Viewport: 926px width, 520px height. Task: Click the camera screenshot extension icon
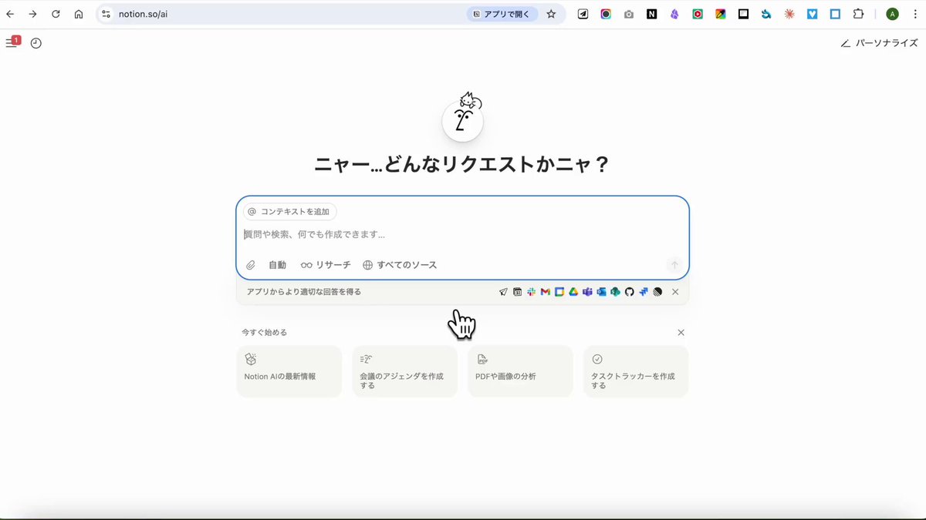pyautogui.click(x=629, y=14)
